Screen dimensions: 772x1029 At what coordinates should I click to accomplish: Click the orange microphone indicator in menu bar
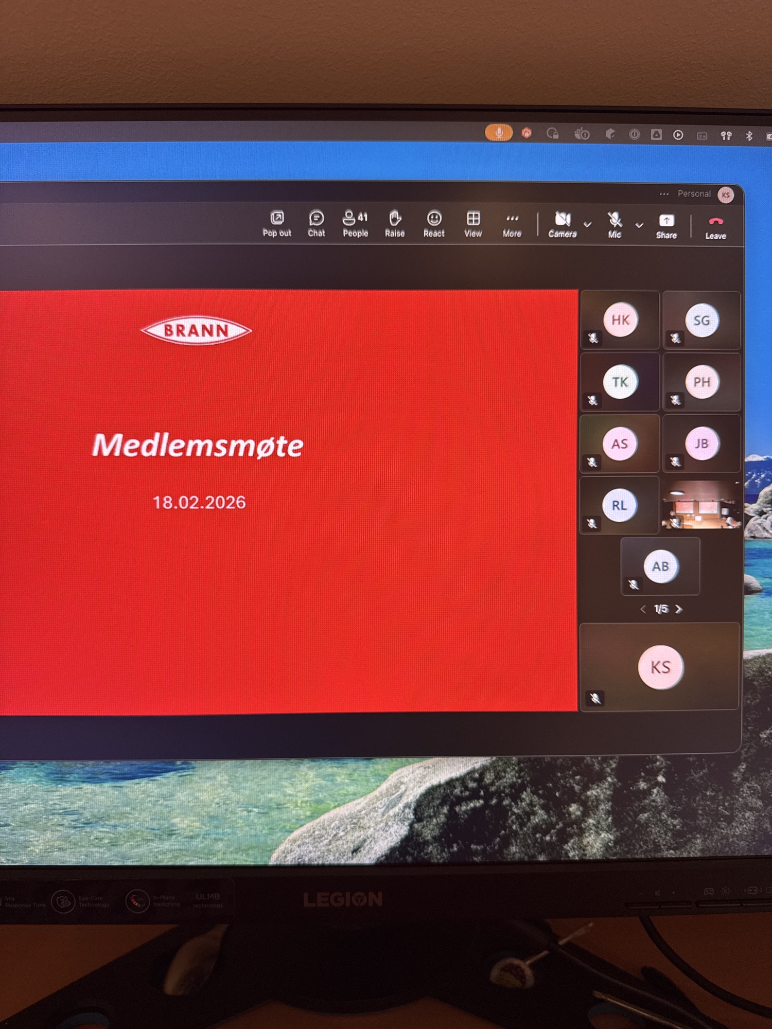498,133
